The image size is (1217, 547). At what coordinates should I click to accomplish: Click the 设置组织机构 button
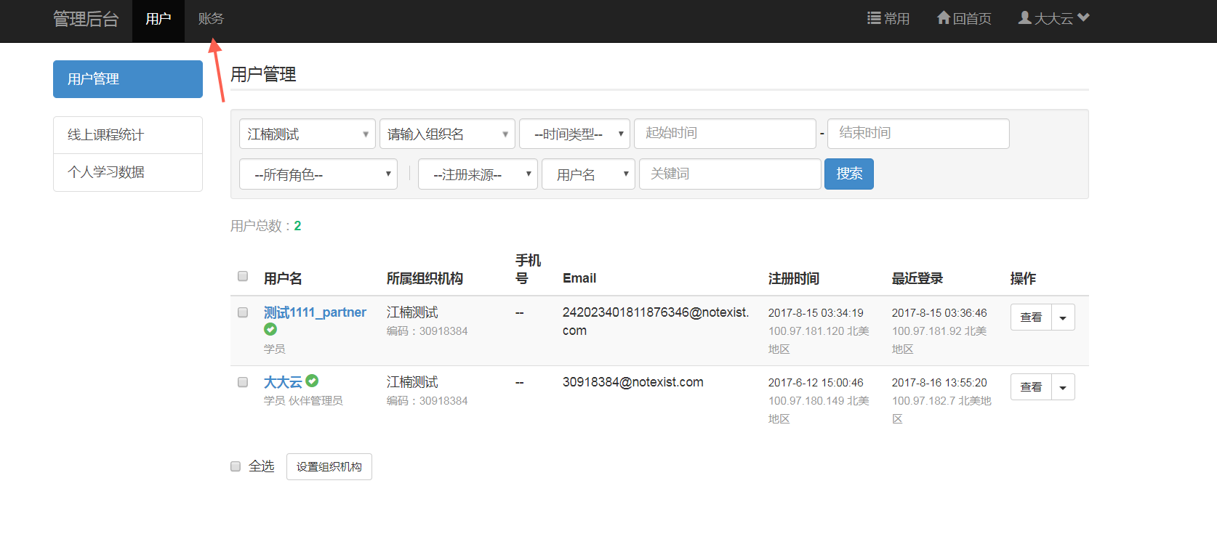329,466
